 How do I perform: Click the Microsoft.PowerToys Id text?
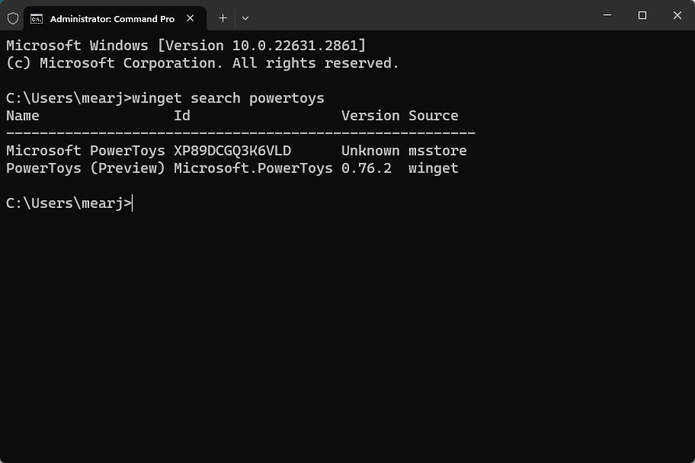click(253, 168)
